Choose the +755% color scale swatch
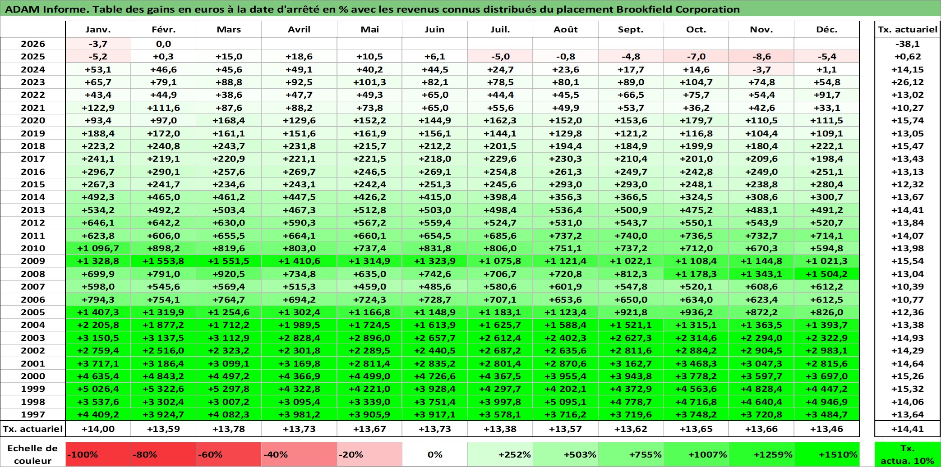The image size is (941, 467). tap(631, 454)
